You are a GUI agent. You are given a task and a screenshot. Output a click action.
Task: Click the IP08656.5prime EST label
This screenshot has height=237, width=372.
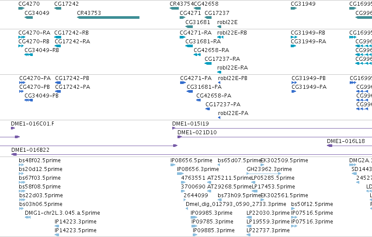click(x=191, y=160)
